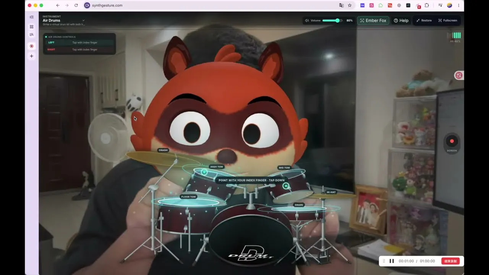Viewport: 489px width, 275px height.
Task: Go forward with the browser forward arrow
Action: coord(67,5)
